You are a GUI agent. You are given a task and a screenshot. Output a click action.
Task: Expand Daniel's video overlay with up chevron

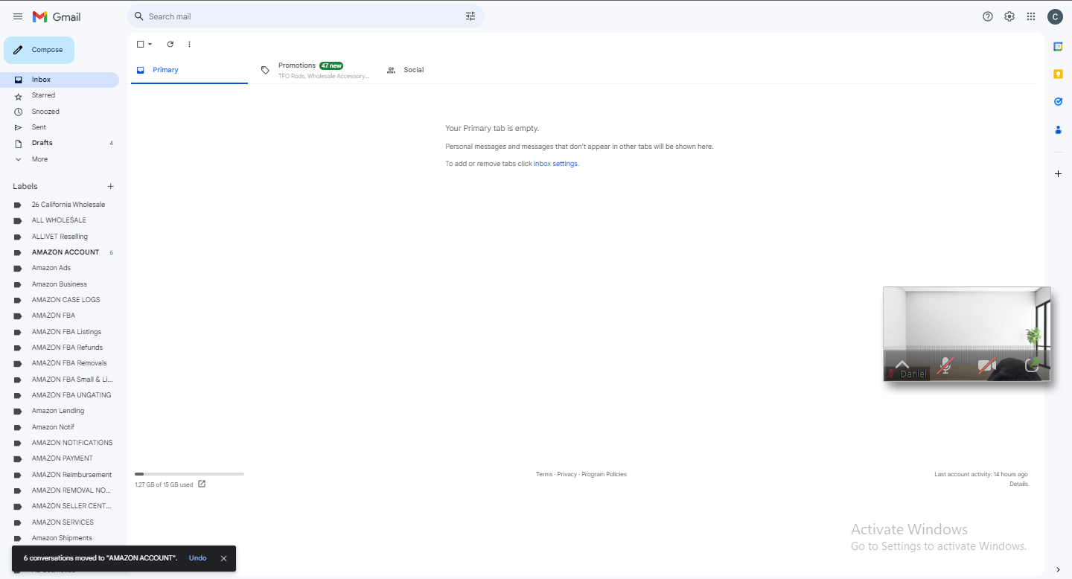click(902, 365)
